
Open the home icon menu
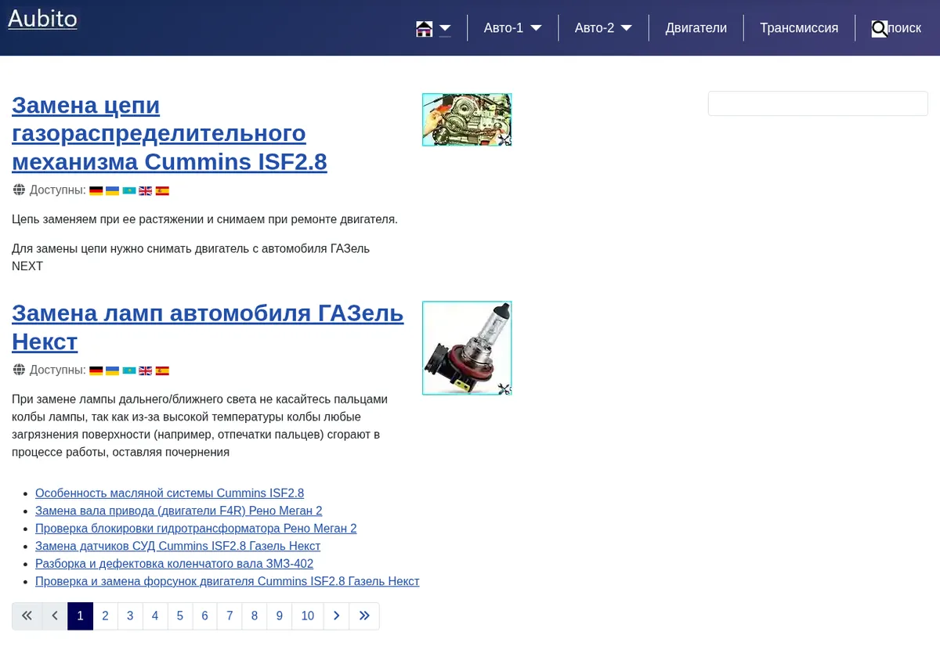pos(424,29)
